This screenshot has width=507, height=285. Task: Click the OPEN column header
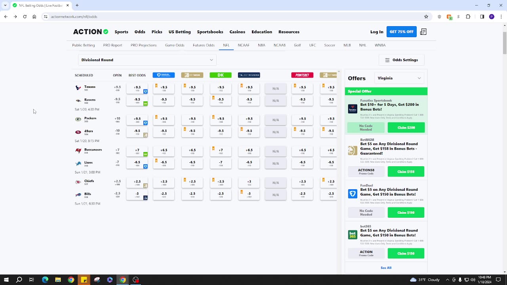click(x=117, y=75)
